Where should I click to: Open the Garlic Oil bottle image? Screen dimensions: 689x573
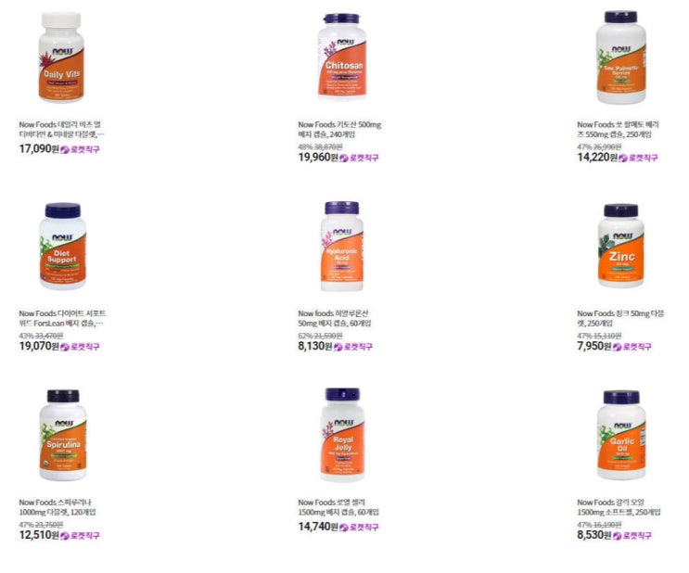[x=621, y=435]
